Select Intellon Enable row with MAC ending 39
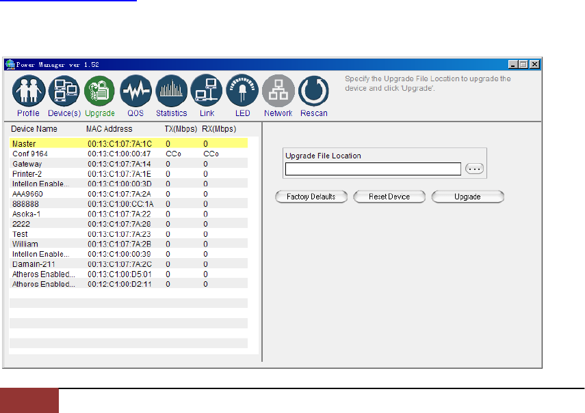 [129, 254]
